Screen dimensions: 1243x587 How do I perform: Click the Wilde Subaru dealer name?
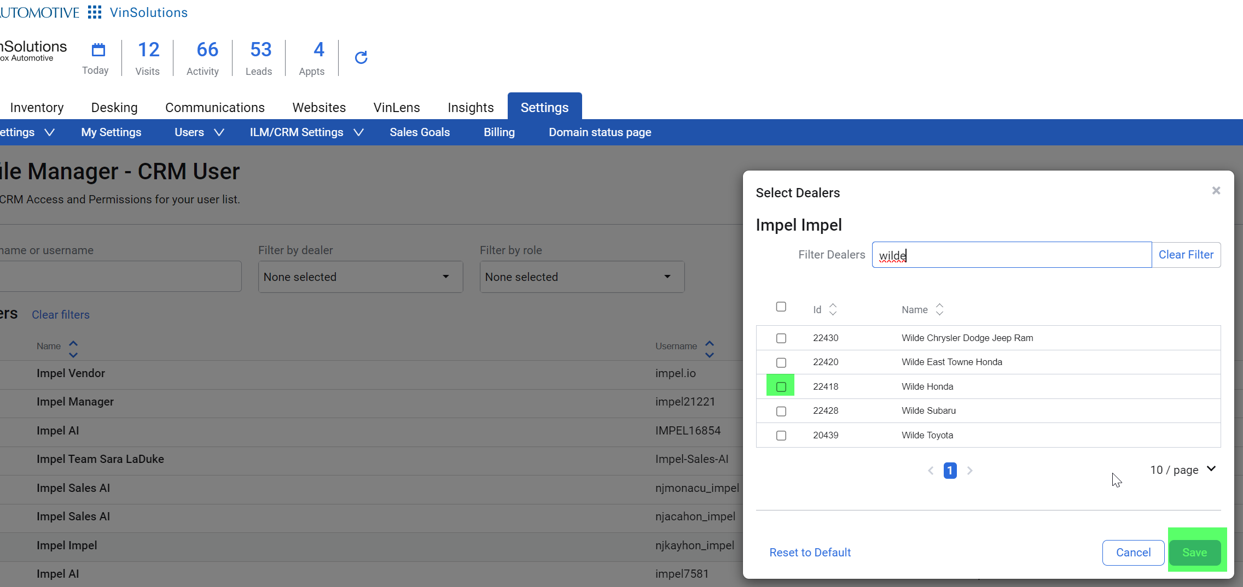pos(928,411)
